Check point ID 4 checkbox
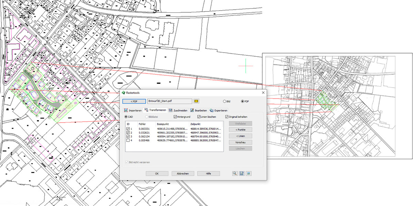This screenshot has width=413, height=206. click(x=128, y=140)
